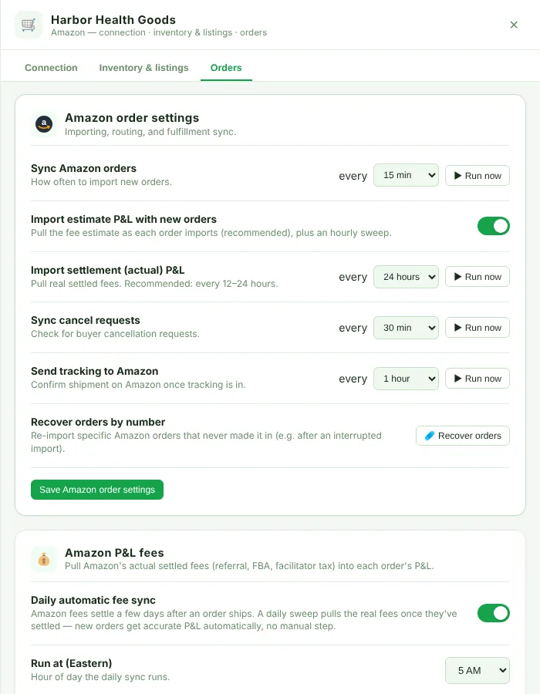This screenshot has width=540, height=694.
Task: Disable Daily automatic fee sync
Action: click(493, 613)
